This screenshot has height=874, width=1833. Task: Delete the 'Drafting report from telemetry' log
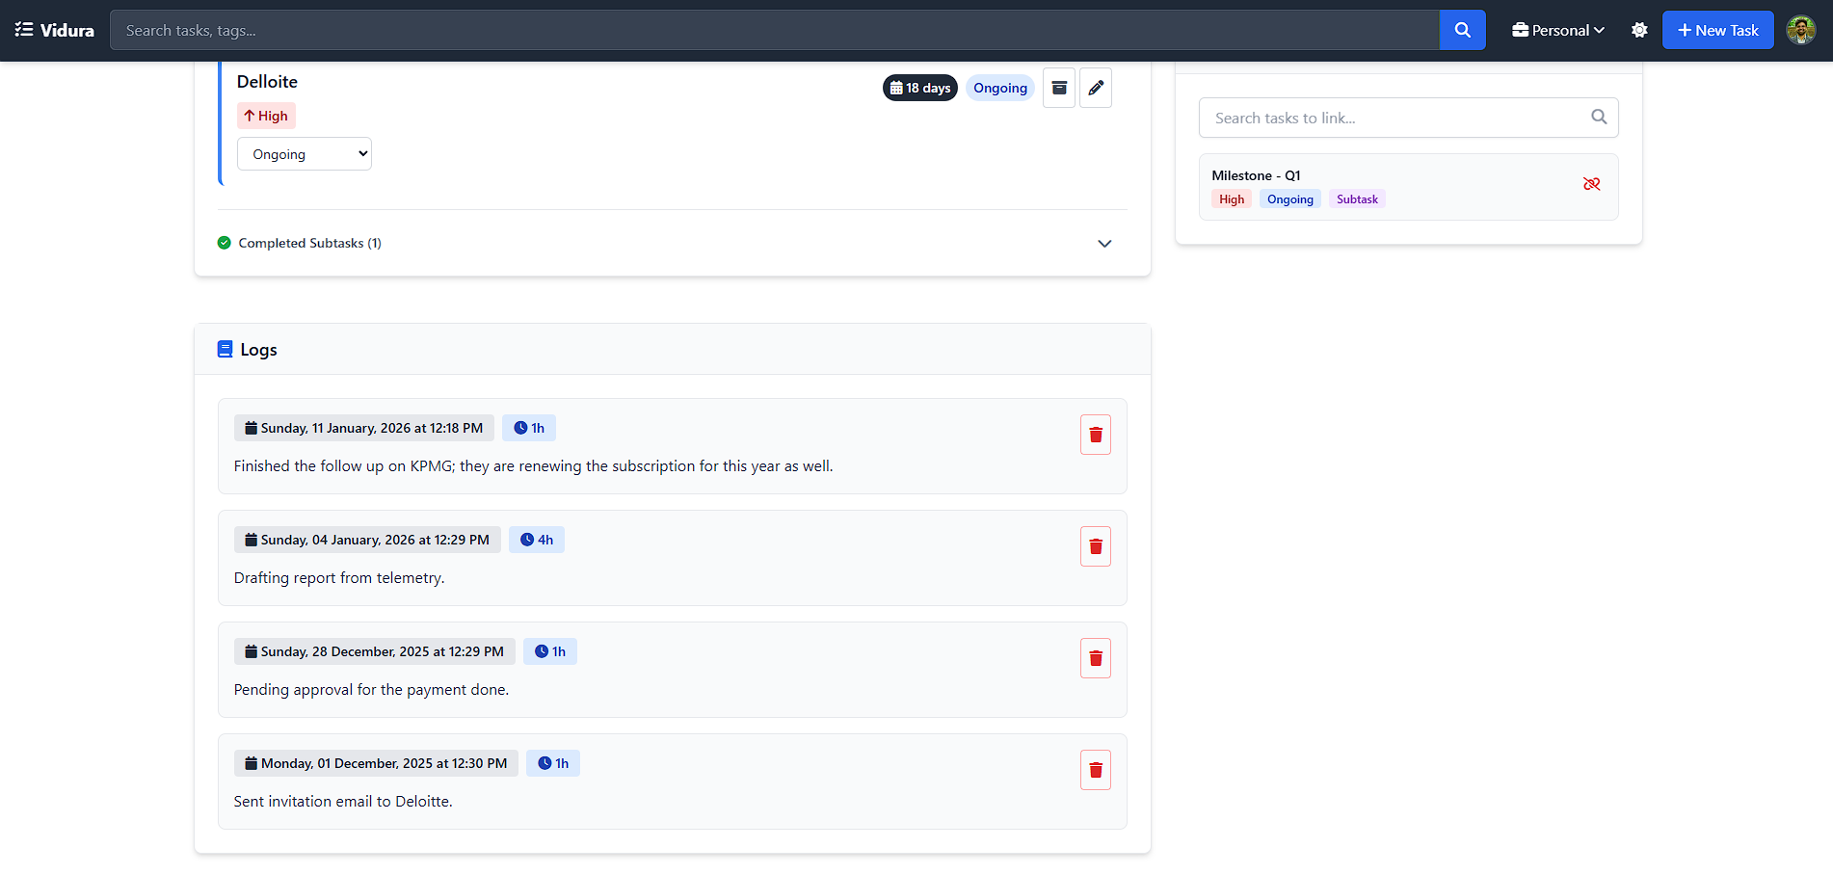(x=1095, y=545)
